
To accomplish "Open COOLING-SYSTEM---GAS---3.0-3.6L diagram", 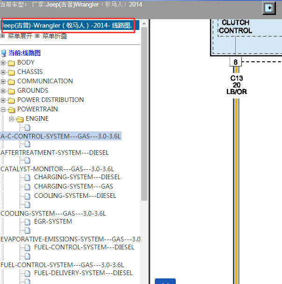I will click(53, 213).
